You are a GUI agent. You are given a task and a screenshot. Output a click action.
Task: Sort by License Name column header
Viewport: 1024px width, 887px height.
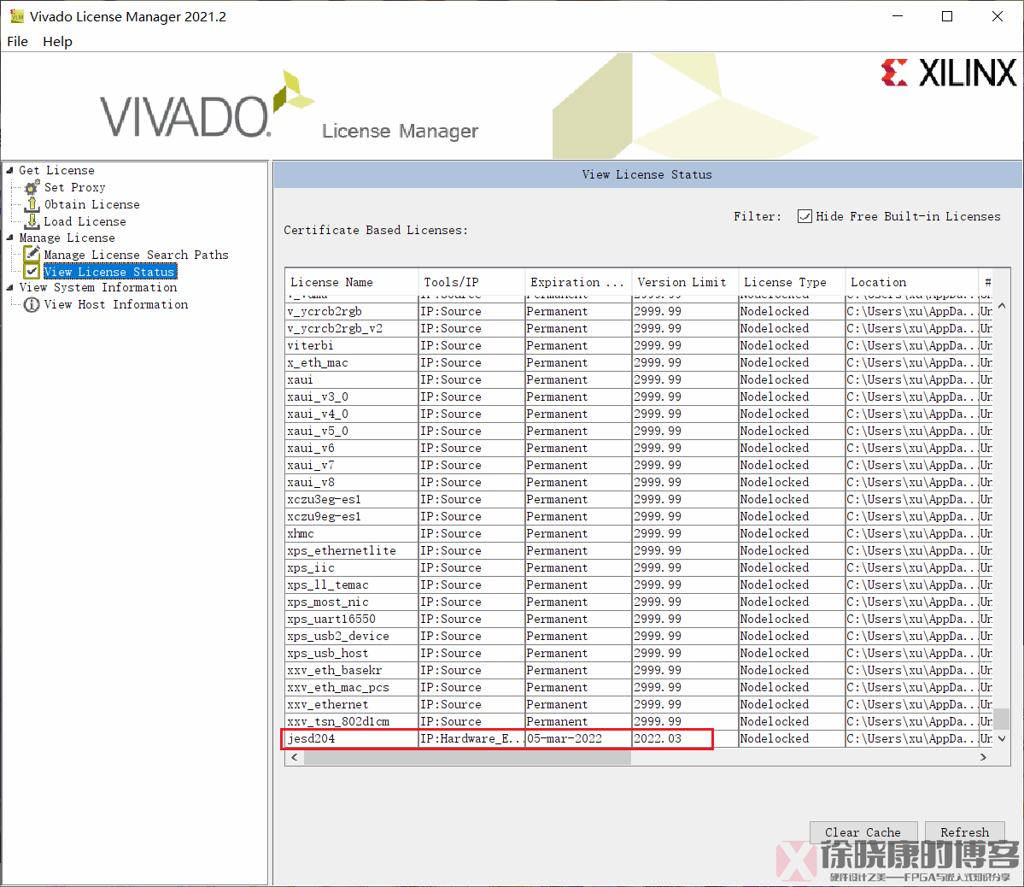point(351,282)
